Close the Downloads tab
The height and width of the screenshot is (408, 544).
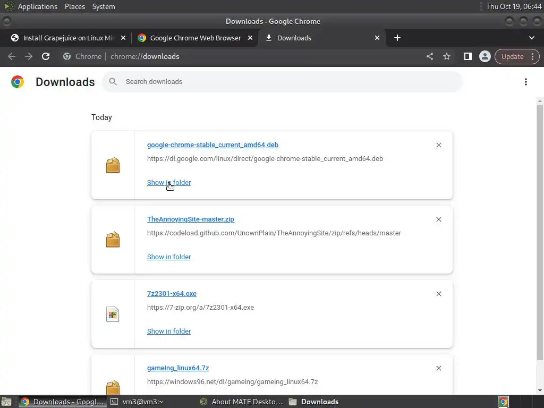[x=377, y=38]
